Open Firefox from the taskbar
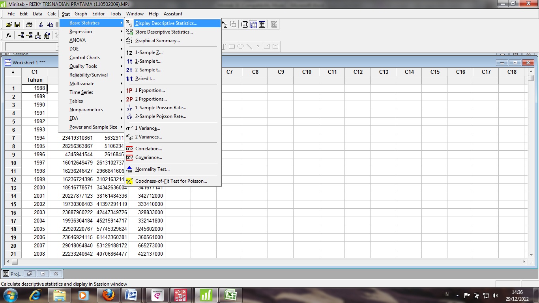Screen dimensions: 539x303 tap(108, 295)
